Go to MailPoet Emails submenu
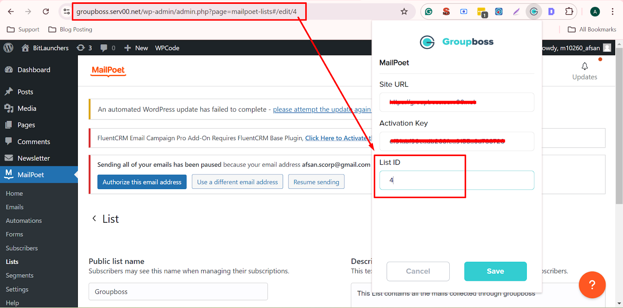 [x=15, y=207]
